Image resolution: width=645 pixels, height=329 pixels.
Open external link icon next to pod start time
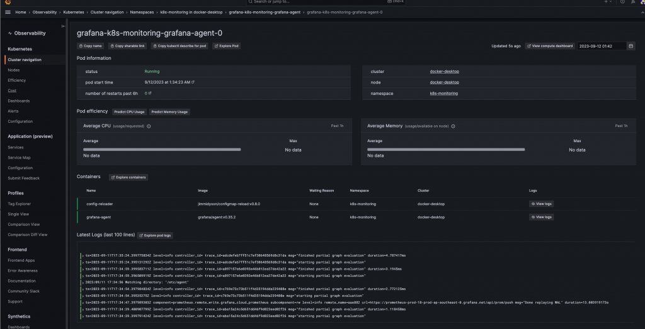(x=193, y=82)
